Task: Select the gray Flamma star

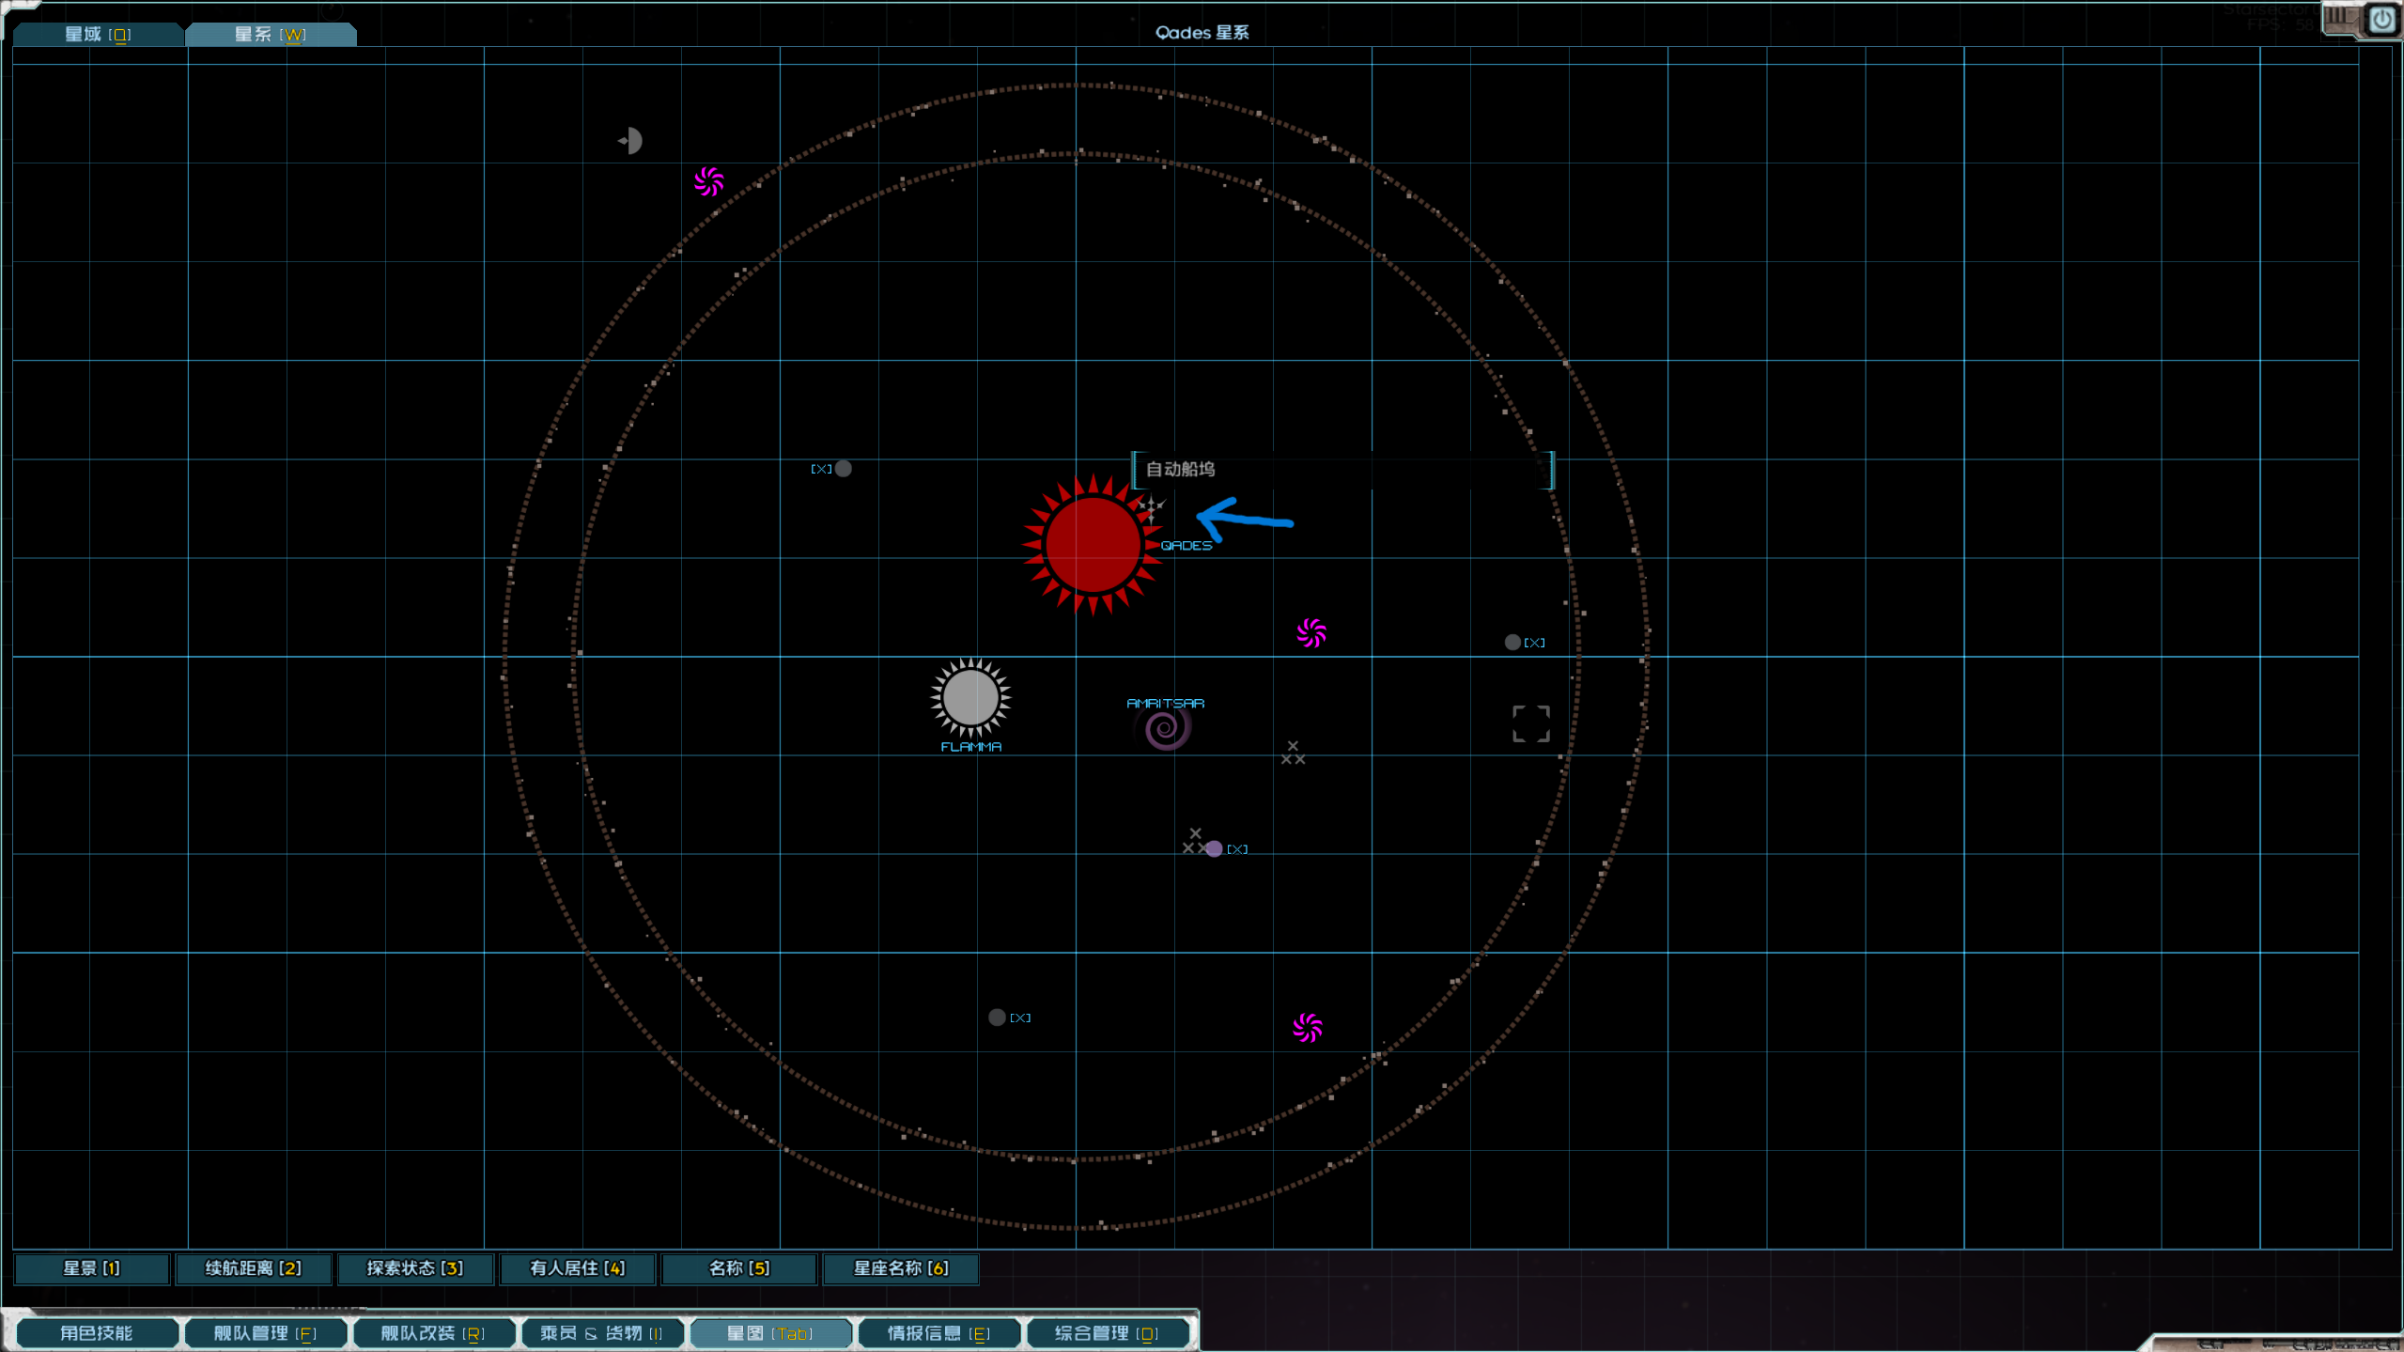Action: 970,698
